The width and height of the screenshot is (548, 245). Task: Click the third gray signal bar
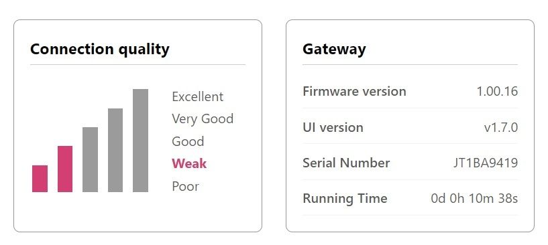(90, 159)
